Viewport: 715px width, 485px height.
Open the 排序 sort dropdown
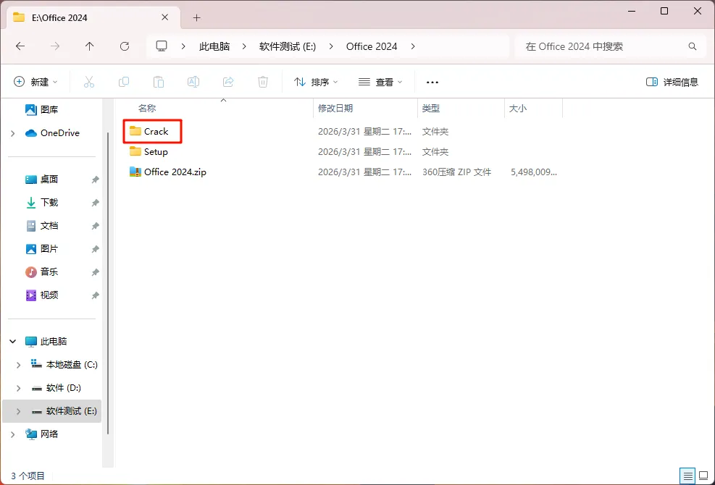click(316, 82)
